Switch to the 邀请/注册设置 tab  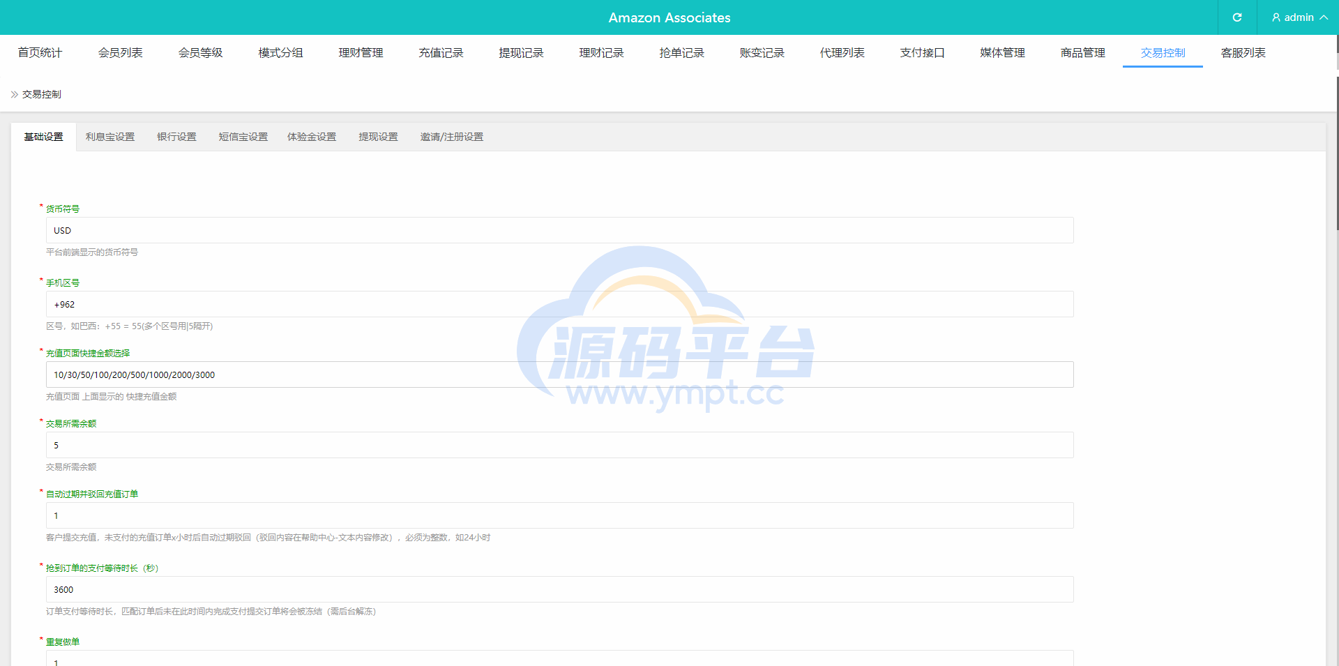click(451, 137)
